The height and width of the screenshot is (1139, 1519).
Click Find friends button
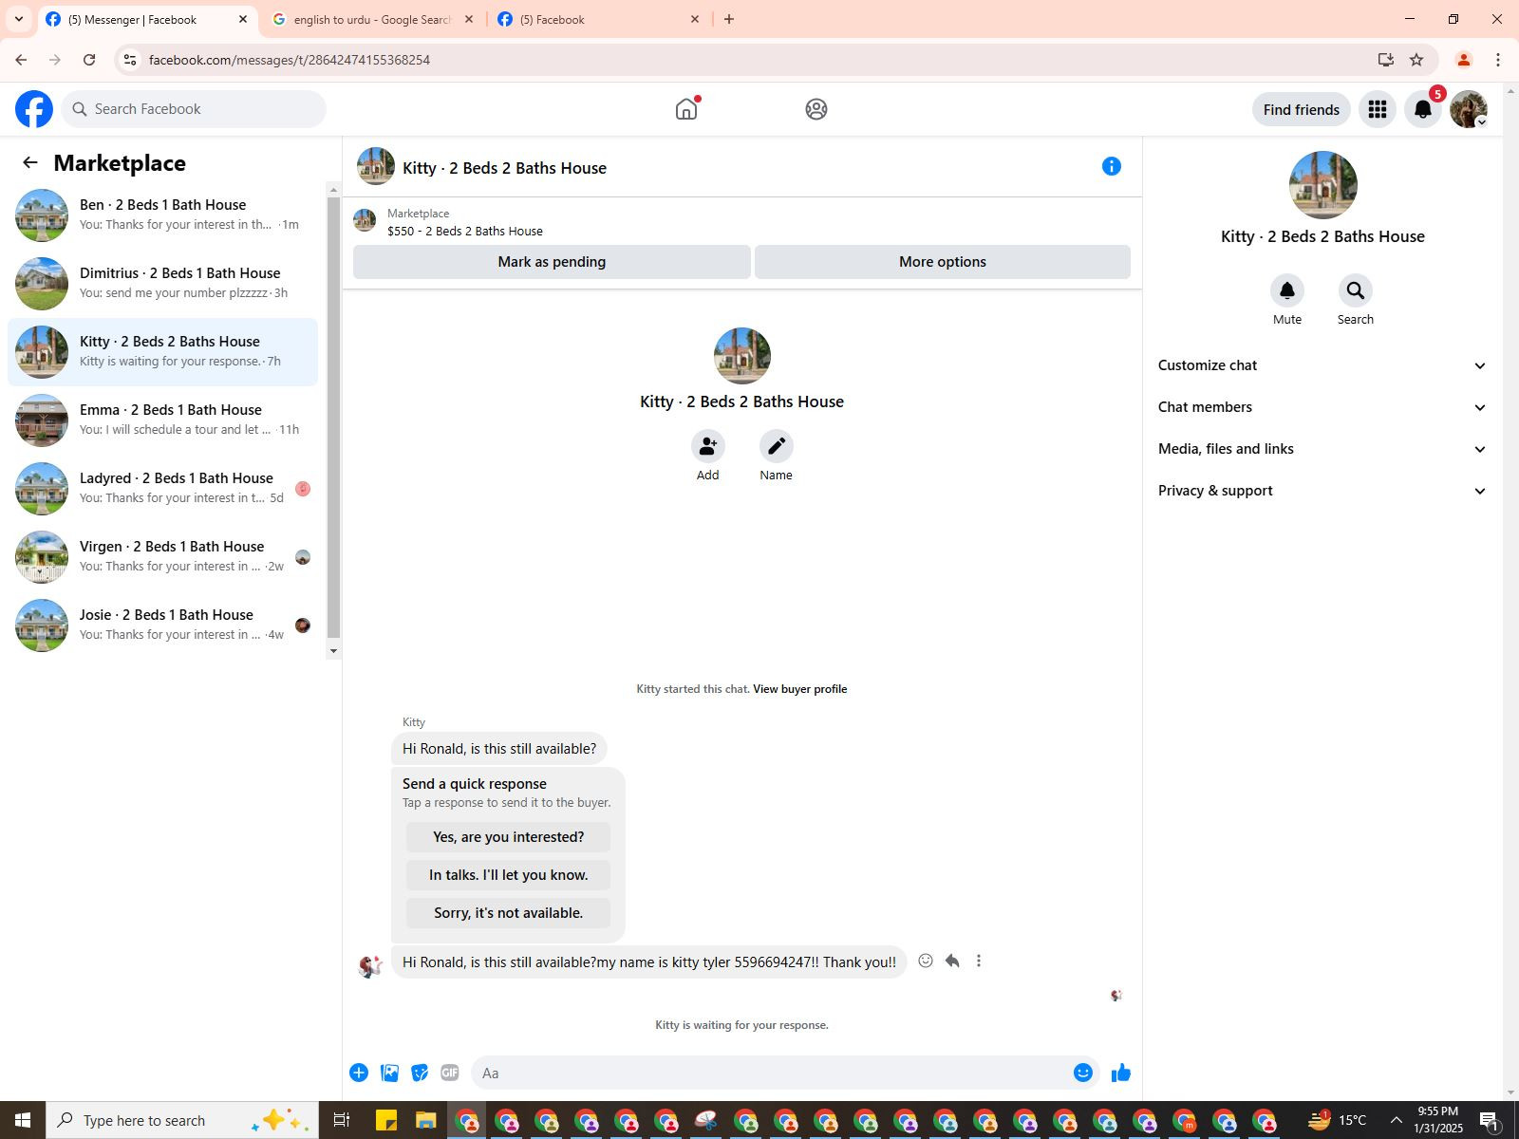pyautogui.click(x=1302, y=109)
